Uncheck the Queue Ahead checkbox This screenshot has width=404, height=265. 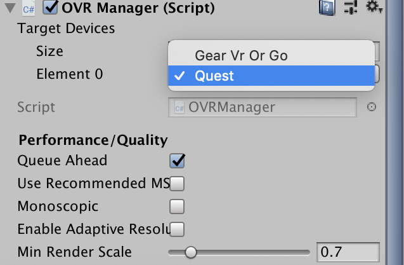tap(177, 160)
